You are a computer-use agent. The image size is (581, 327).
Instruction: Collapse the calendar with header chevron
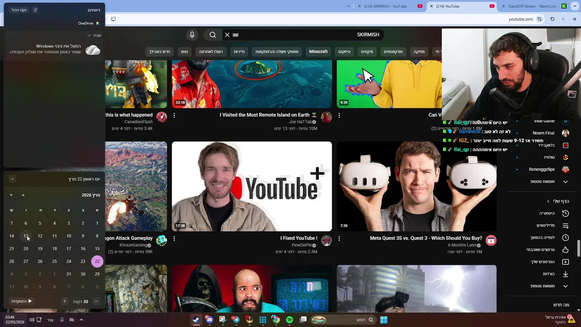coord(12,179)
